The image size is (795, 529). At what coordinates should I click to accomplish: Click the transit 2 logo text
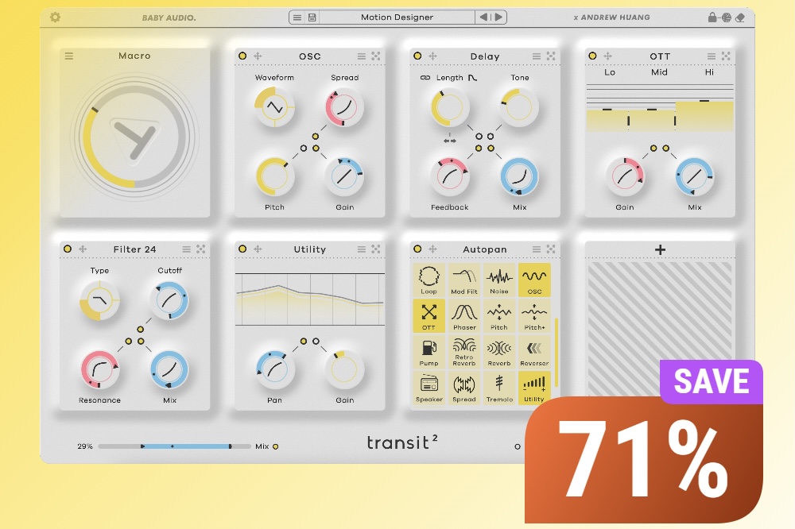point(402,442)
